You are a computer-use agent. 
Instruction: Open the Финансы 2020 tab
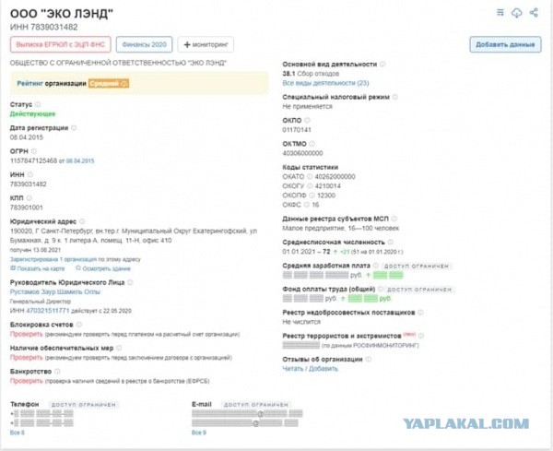click(x=146, y=44)
